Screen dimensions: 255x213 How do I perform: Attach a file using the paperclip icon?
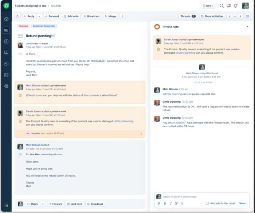click(159, 203)
